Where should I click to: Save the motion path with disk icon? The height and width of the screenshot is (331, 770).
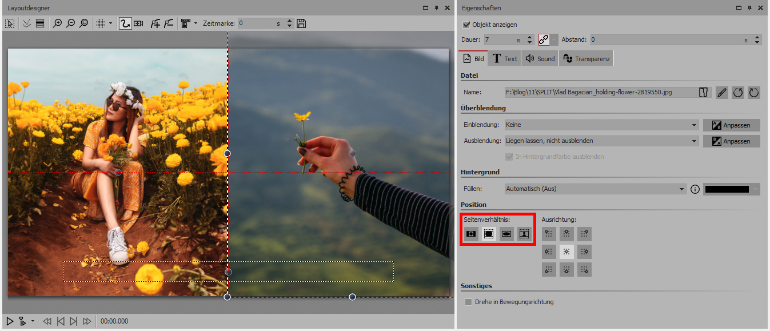pyautogui.click(x=301, y=23)
